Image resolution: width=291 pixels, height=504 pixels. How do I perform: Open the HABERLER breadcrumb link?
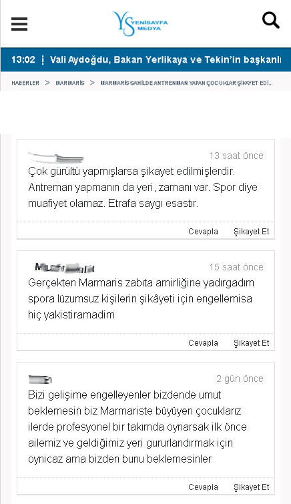(25, 83)
